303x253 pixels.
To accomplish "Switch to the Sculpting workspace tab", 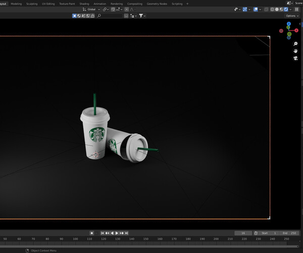I will pyautogui.click(x=32, y=4).
